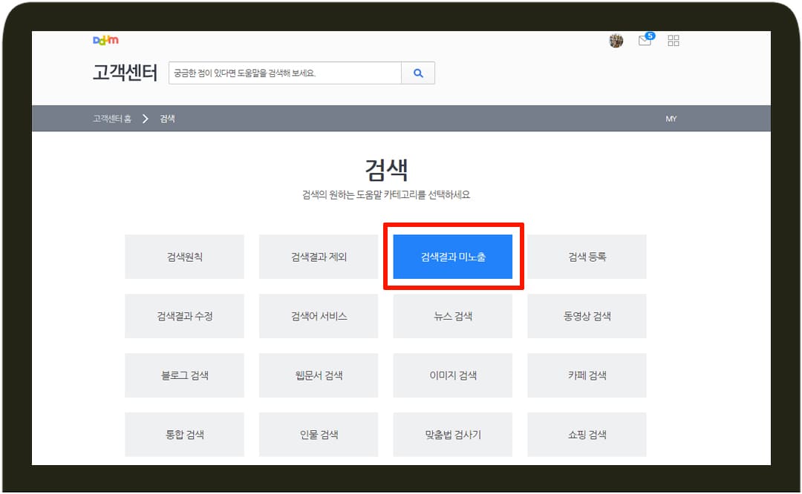The width and height of the screenshot is (802, 494).
Task: Open the MY menu item
Action: point(671,118)
